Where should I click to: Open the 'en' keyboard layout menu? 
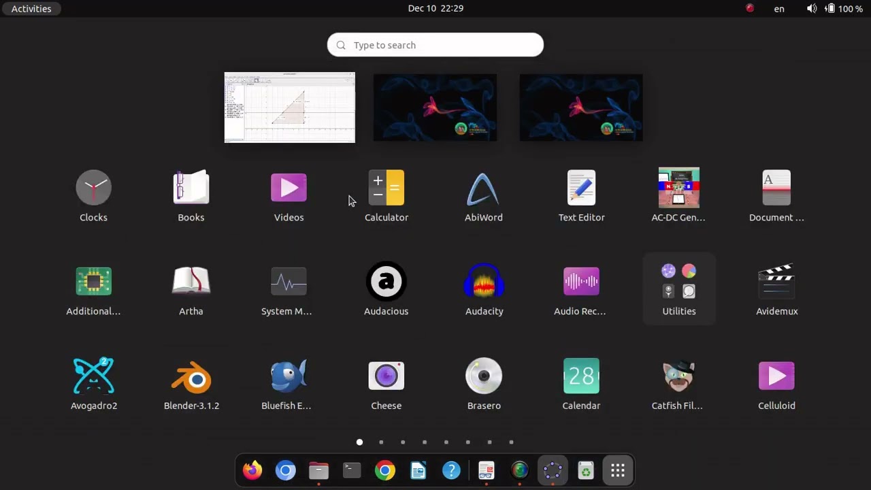click(x=779, y=8)
